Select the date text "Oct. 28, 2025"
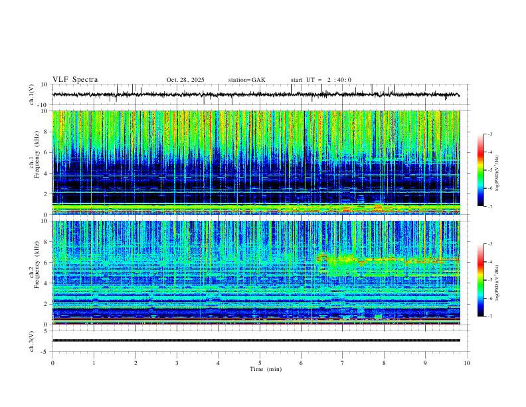Image resolution: width=526 pixels, height=407 pixels. (x=185, y=80)
